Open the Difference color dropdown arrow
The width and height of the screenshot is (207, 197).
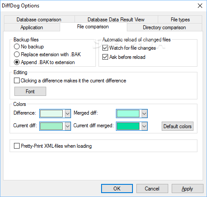[68, 113]
